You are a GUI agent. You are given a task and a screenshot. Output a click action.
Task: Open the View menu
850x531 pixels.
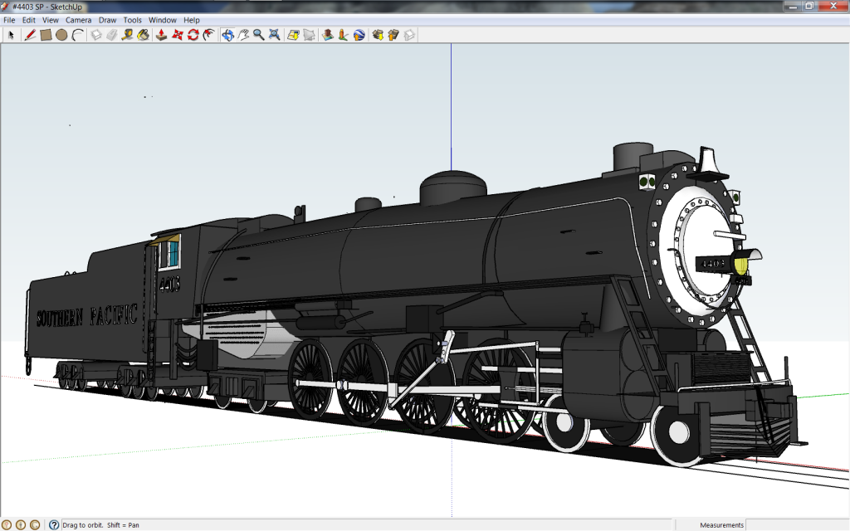click(x=51, y=20)
